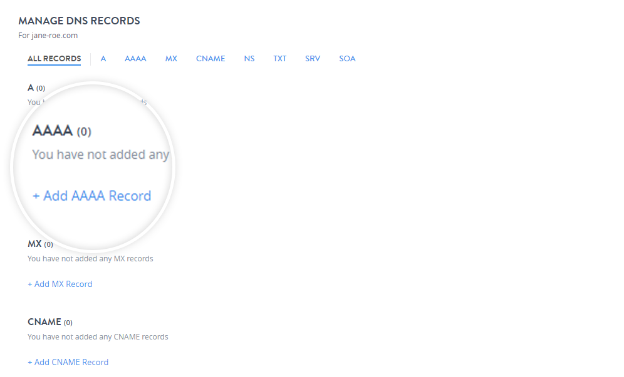Viewport: 624px width, 377px height.
Task: Switch to the ALL RECORDS tab
Action: [x=54, y=59]
